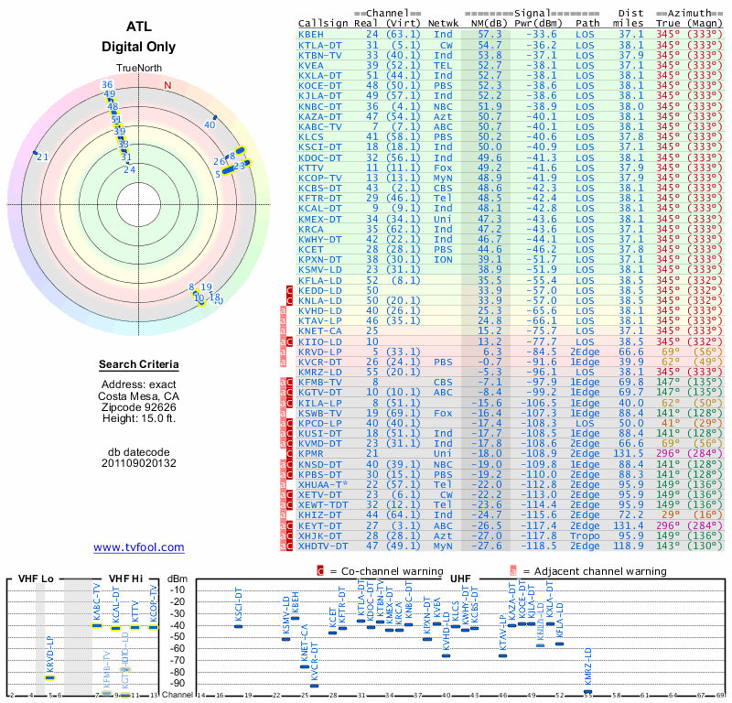Select the KVEA callsign in the table

[x=311, y=66]
